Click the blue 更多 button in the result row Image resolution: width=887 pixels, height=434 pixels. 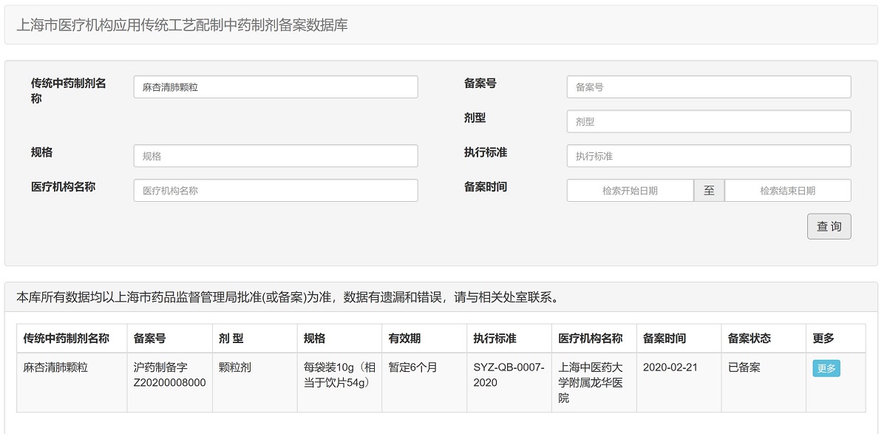[826, 368]
